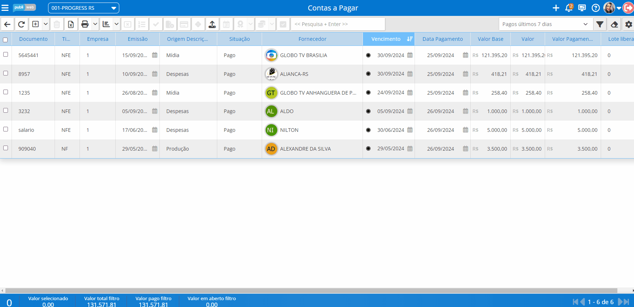Viewport: 634px width, 307px height.
Task: Click the white plus icon in header
Action: (x=556, y=8)
